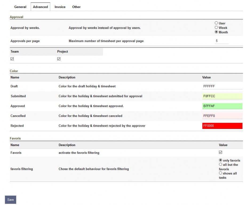Choose 'all but the favoris' option
This screenshot has height=205, width=246.
coord(221,165)
